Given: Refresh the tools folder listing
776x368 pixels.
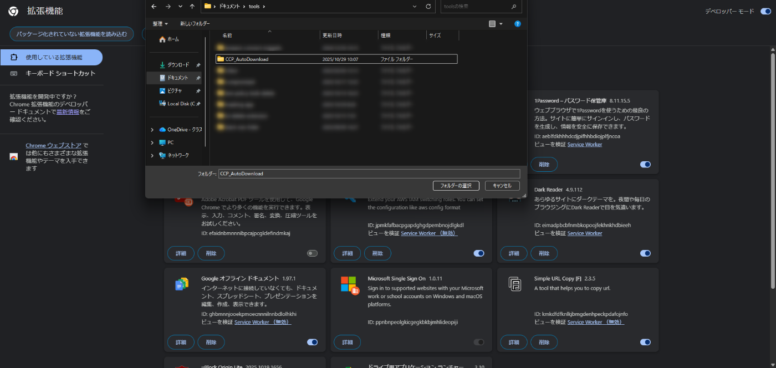Looking at the screenshot, I should (x=428, y=6).
